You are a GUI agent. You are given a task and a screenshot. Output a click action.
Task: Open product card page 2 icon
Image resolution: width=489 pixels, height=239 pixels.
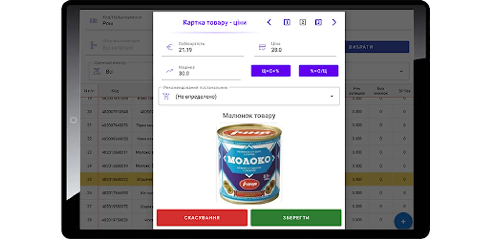pyautogui.click(x=302, y=22)
